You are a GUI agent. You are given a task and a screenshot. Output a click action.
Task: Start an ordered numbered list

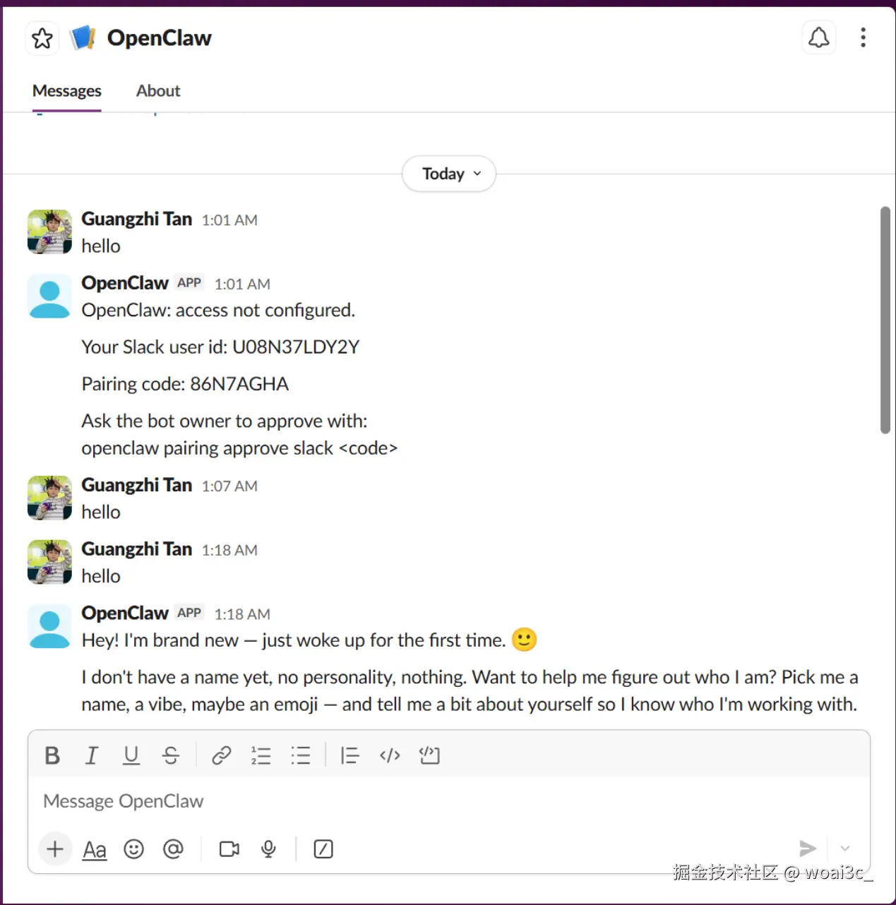tap(261, 755)
